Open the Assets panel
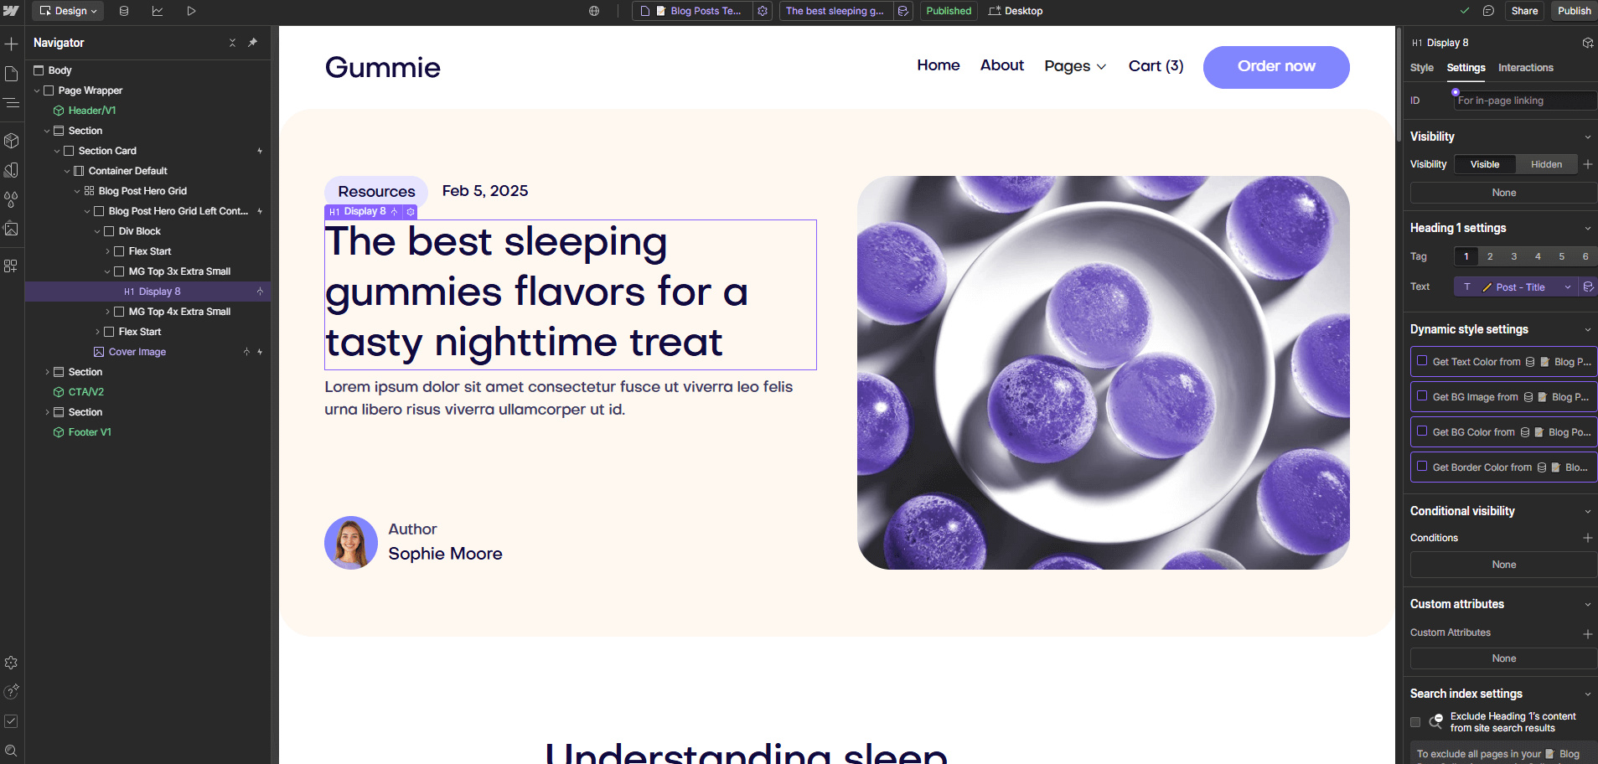Image resolution: width=1598 pixels, height=764 pixels. coord(12,228)
